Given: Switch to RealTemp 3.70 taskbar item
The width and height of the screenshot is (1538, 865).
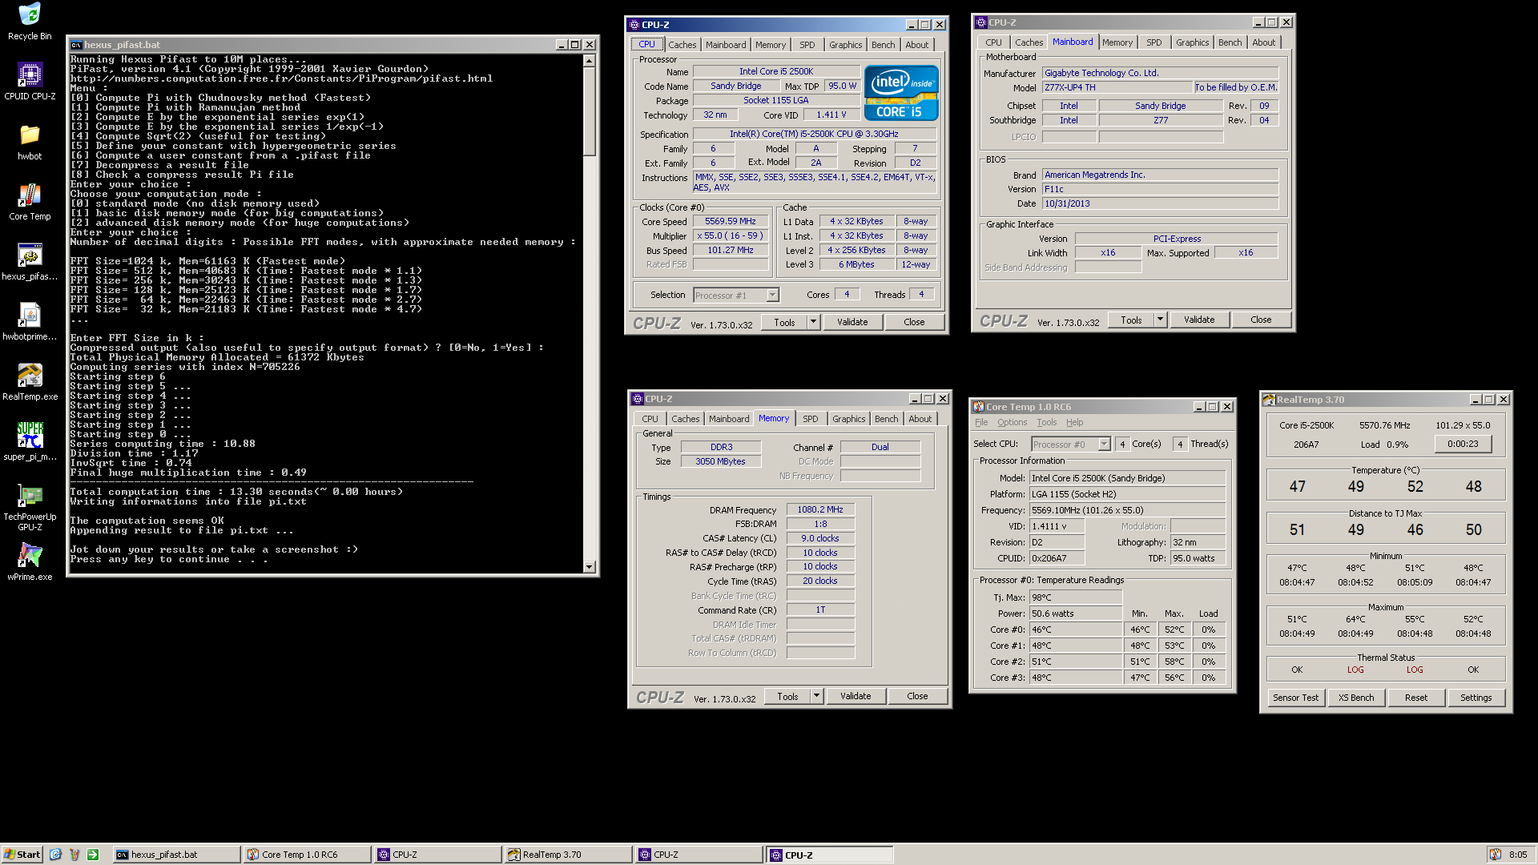Looking at the screenshot, I should click(568, 855).
